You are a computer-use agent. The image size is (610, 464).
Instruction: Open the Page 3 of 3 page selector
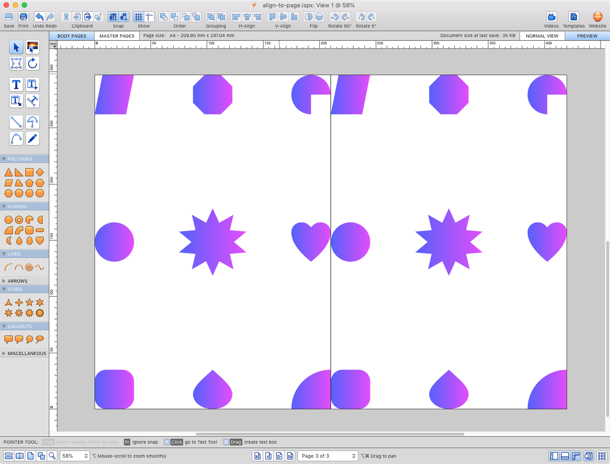pyautogui.click(x=327, y=455)
